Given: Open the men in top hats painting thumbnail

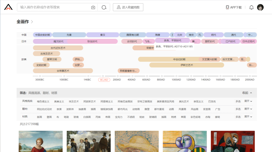Looking at the screenshot, I should click(x=89, y=141).
